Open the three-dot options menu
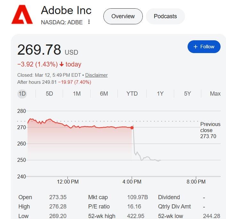The height and width of the screenshot is (219, 226). [89, 22]
